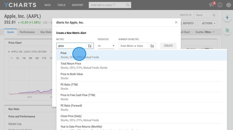Click the Market Cap stat label
This screenshot has height=130, width=233.
click(x=15, y=124)
